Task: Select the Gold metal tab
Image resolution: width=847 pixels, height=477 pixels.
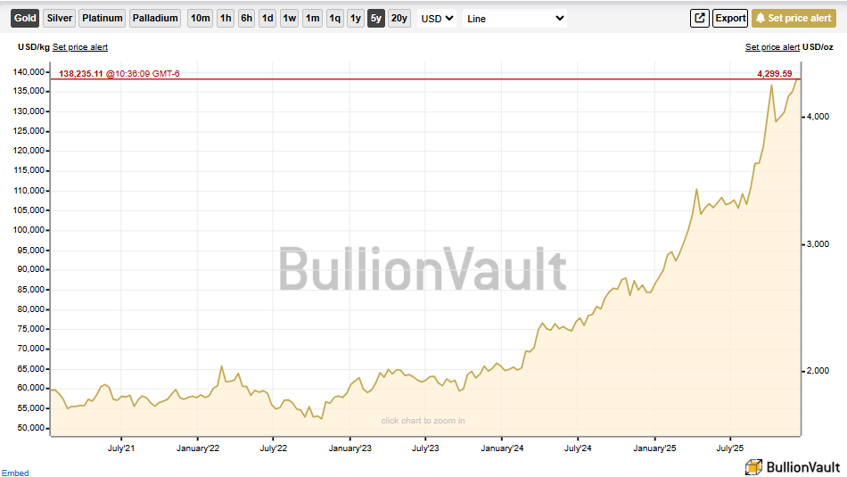Action: pyautogui.click(x=26, y=18)
